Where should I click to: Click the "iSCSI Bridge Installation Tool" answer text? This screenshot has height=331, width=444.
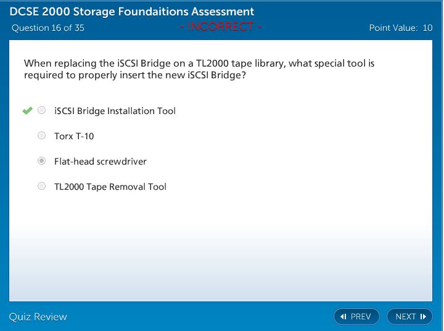(115, 111)
